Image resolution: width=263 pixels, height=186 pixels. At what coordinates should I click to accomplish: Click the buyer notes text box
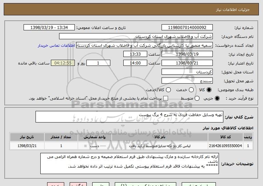click(129, 163)
